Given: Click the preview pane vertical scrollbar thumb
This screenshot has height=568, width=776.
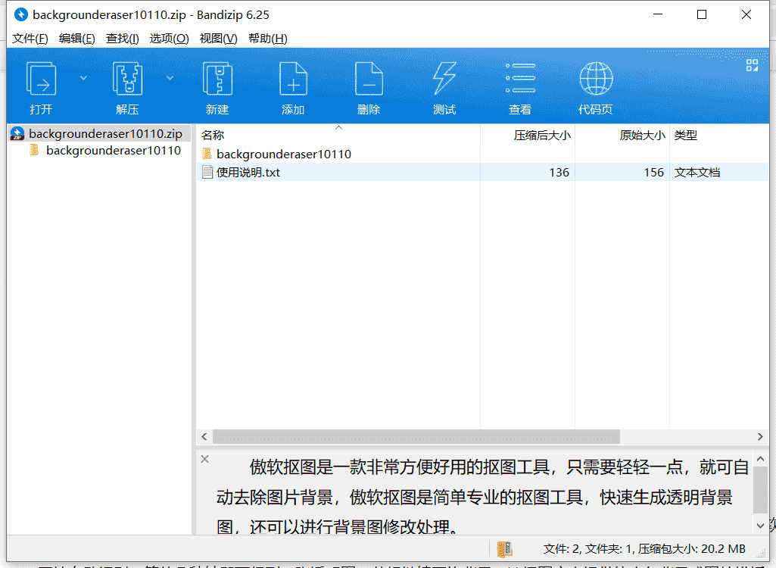Looking at the screenshot, I should point(760,490).
